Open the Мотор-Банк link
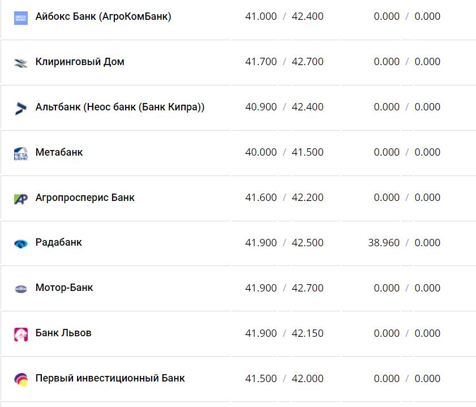 [64, 288]
